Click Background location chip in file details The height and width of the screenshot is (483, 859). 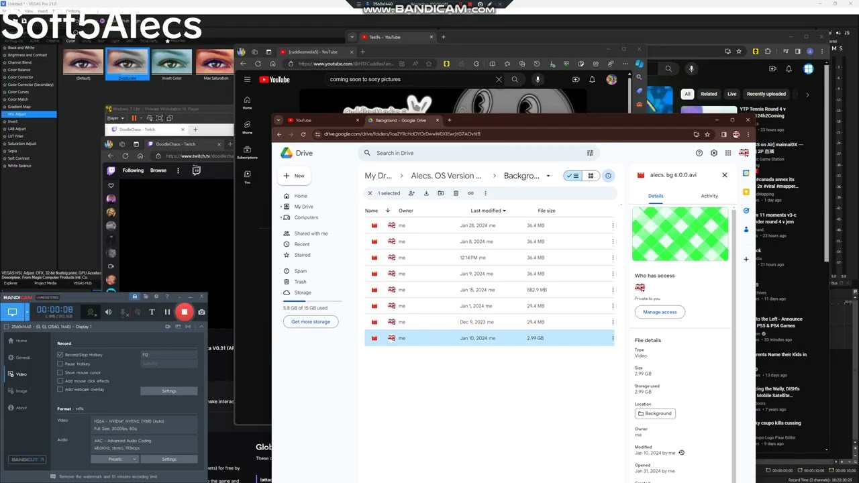655,413
